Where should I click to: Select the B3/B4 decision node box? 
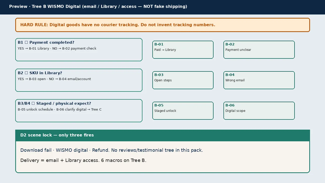[79, 111]
